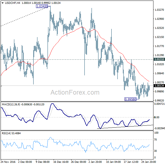Click the 9 Dec 08:00 date label
The height and width of the screenshot is (165, 165).
pos(43,162)
